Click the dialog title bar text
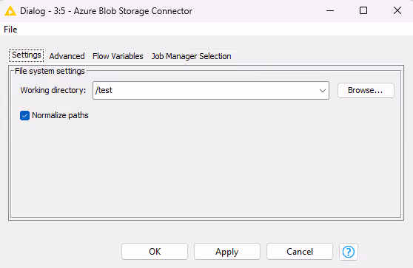The image size is (413, 268). tap(106, 11)
